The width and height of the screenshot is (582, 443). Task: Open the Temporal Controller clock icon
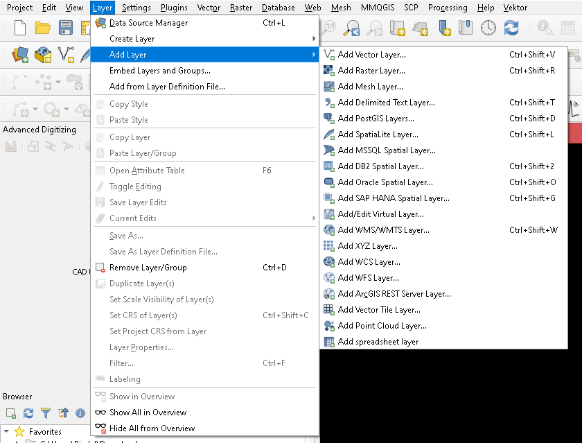488,28
